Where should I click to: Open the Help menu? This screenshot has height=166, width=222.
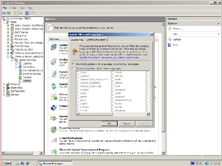[30, 8]
